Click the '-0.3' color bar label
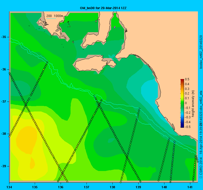This screenshot has width=203, height=190. tap(187, 117)
